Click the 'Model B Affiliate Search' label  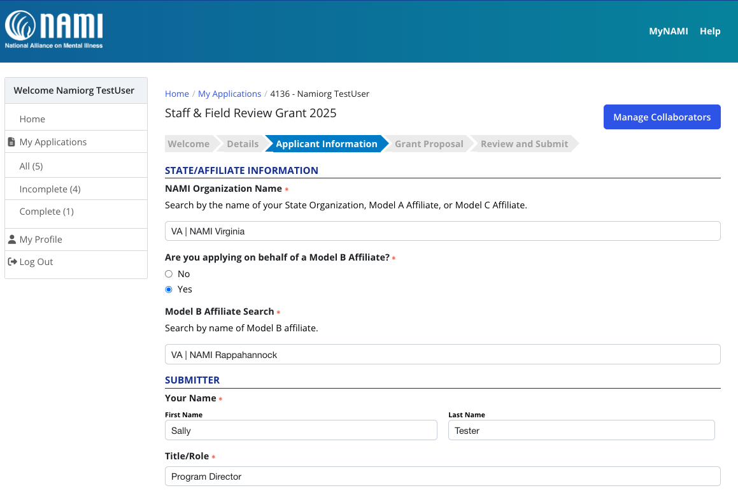coord(219,312)
